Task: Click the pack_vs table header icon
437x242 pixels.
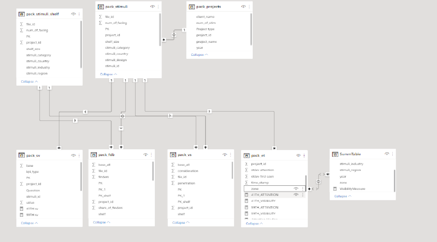Action: [173, 155]
